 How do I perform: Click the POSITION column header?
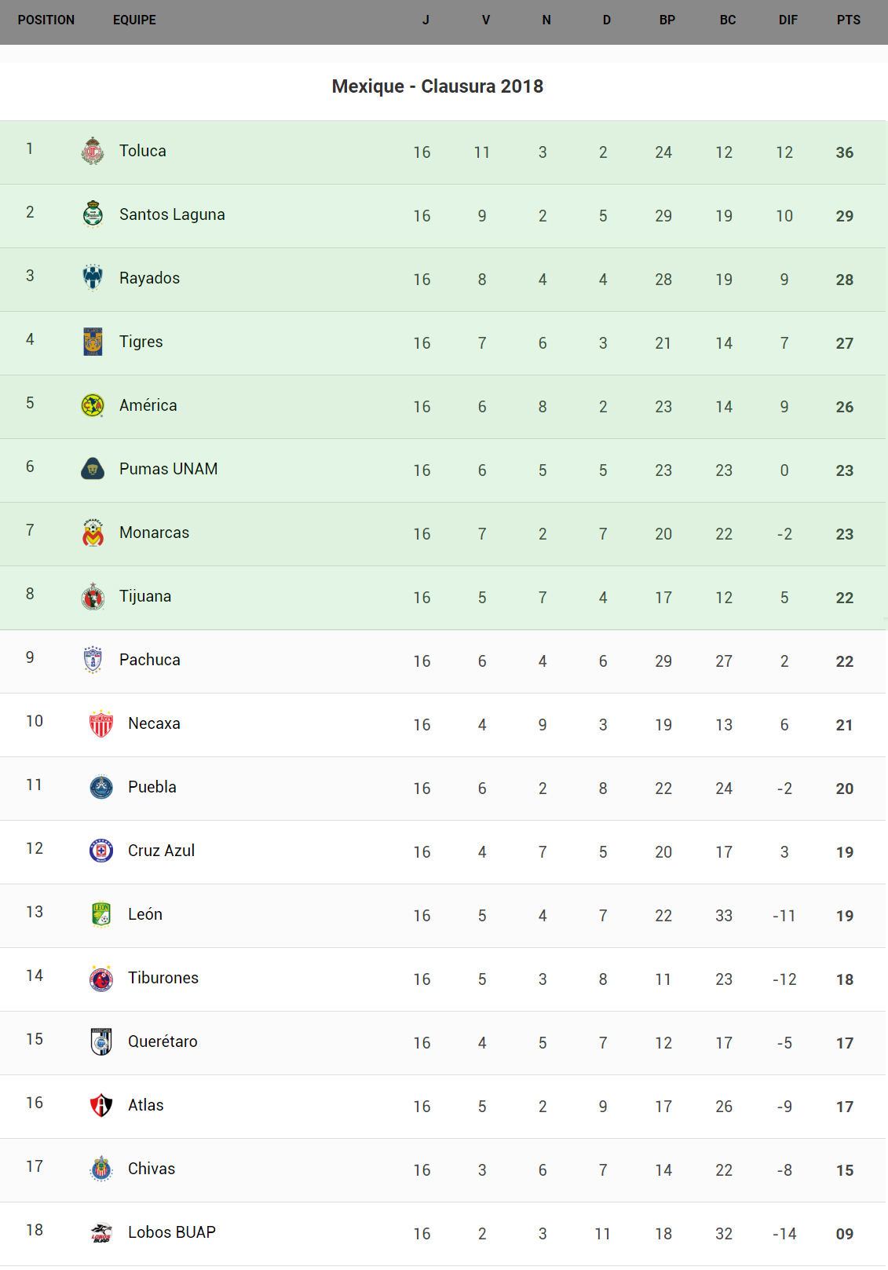pos(46,20)
